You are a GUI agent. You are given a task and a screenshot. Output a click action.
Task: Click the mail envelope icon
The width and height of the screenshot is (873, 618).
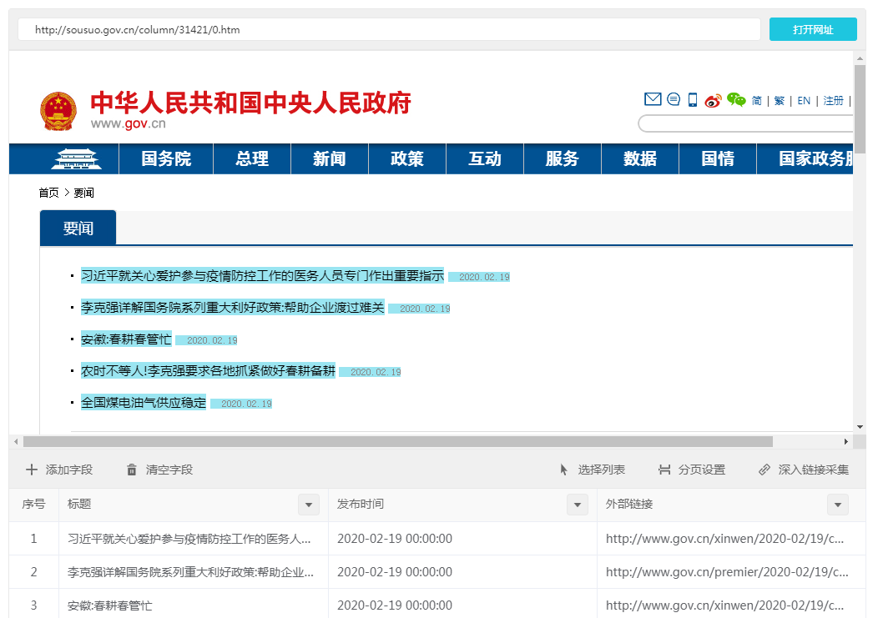653,99
